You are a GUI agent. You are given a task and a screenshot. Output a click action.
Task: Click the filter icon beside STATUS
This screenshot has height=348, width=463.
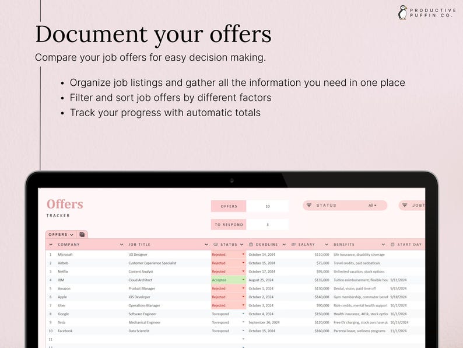(x=309, y=205)
